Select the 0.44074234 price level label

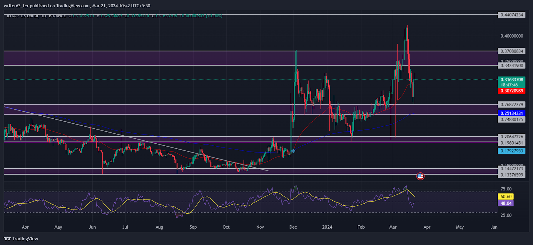point(512,15)
